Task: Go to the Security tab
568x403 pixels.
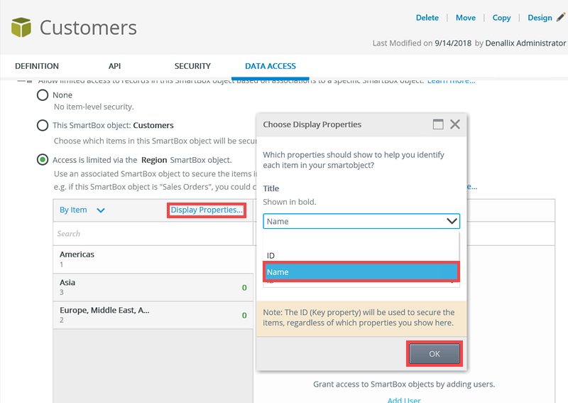Action: pyautogui.click(x=192, y=66)
